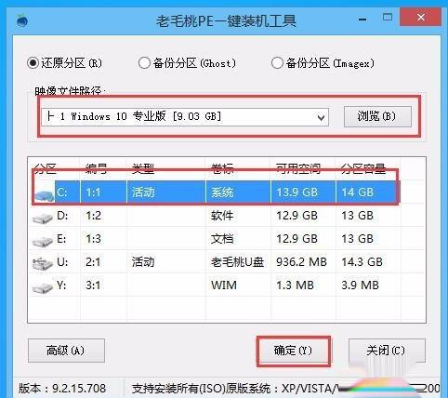Click the 编号 column header

click(97, 169)
